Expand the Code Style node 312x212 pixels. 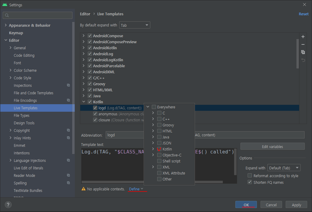point(10,78)
